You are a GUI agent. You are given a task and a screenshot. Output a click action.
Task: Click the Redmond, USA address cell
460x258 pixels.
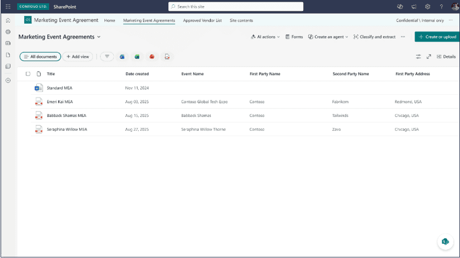click(x=408, y=101)
